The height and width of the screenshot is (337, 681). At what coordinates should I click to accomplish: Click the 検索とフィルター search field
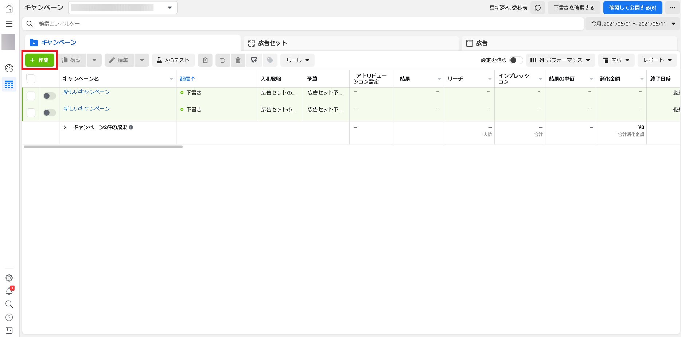pos(303,24)
